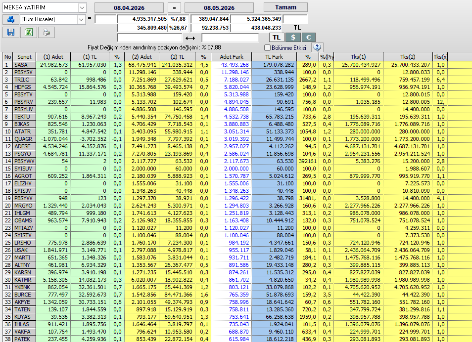Viewport: 472px width, 342px height.
Task: Click the total value 5.324.365.349
Action: 256,19
